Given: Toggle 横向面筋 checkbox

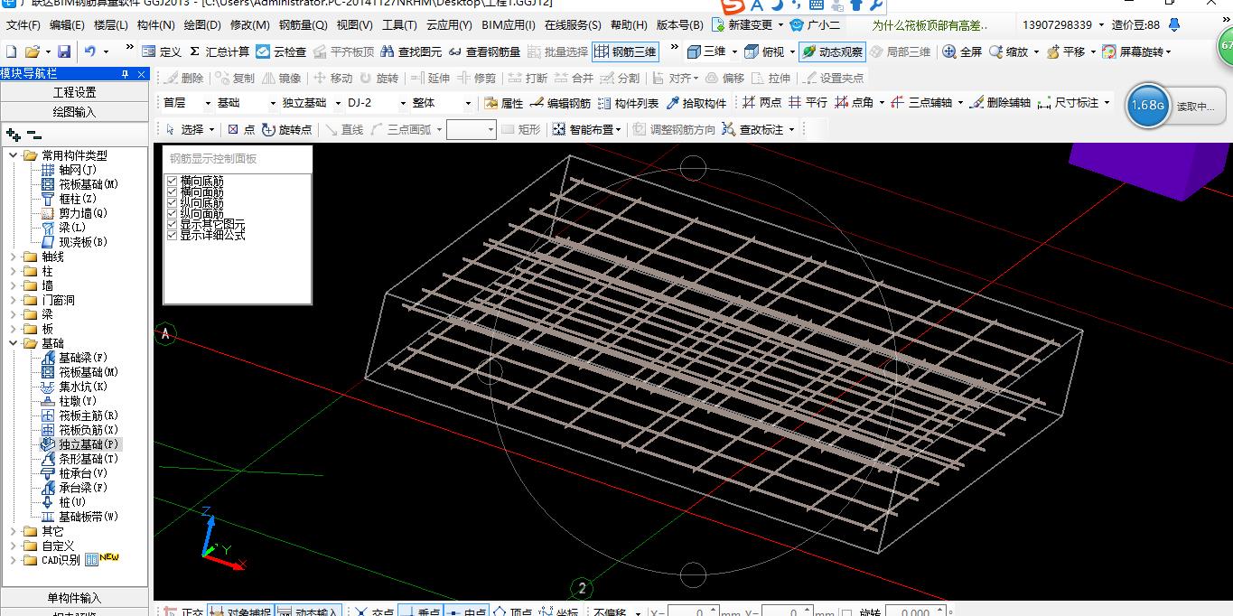Looking at the screenshot, I should [x=172, y=192].
